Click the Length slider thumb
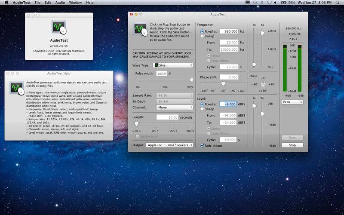This screenshot has height=215, width=344. [136, 124]
